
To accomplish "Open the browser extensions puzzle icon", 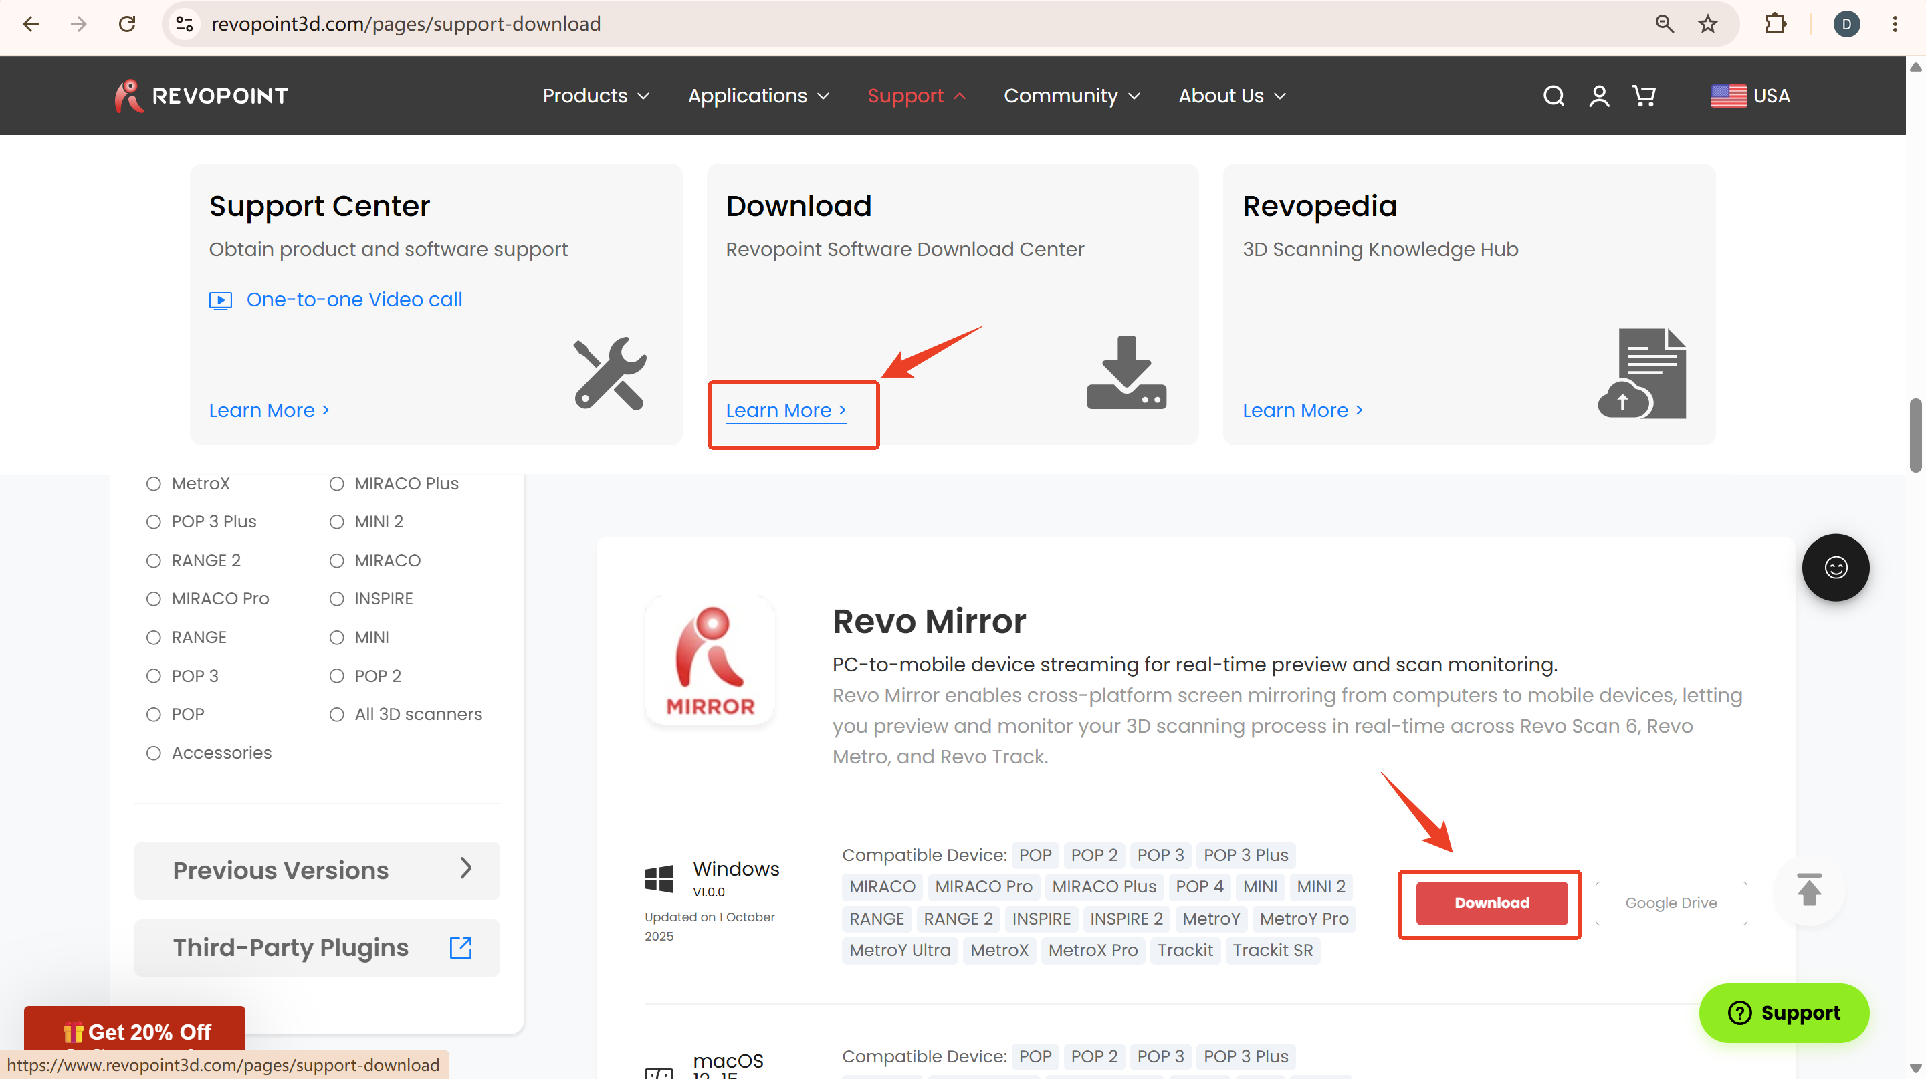I will pos(1775,24).
